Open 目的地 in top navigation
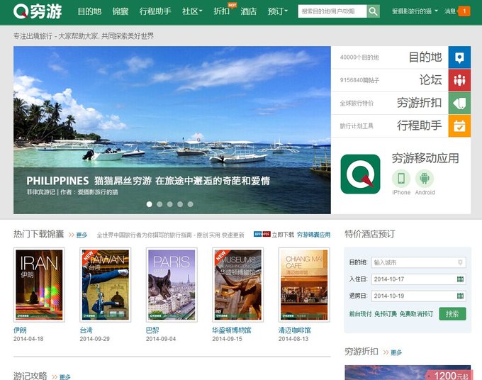Screen dimensions: 482x380 (89, 11)
